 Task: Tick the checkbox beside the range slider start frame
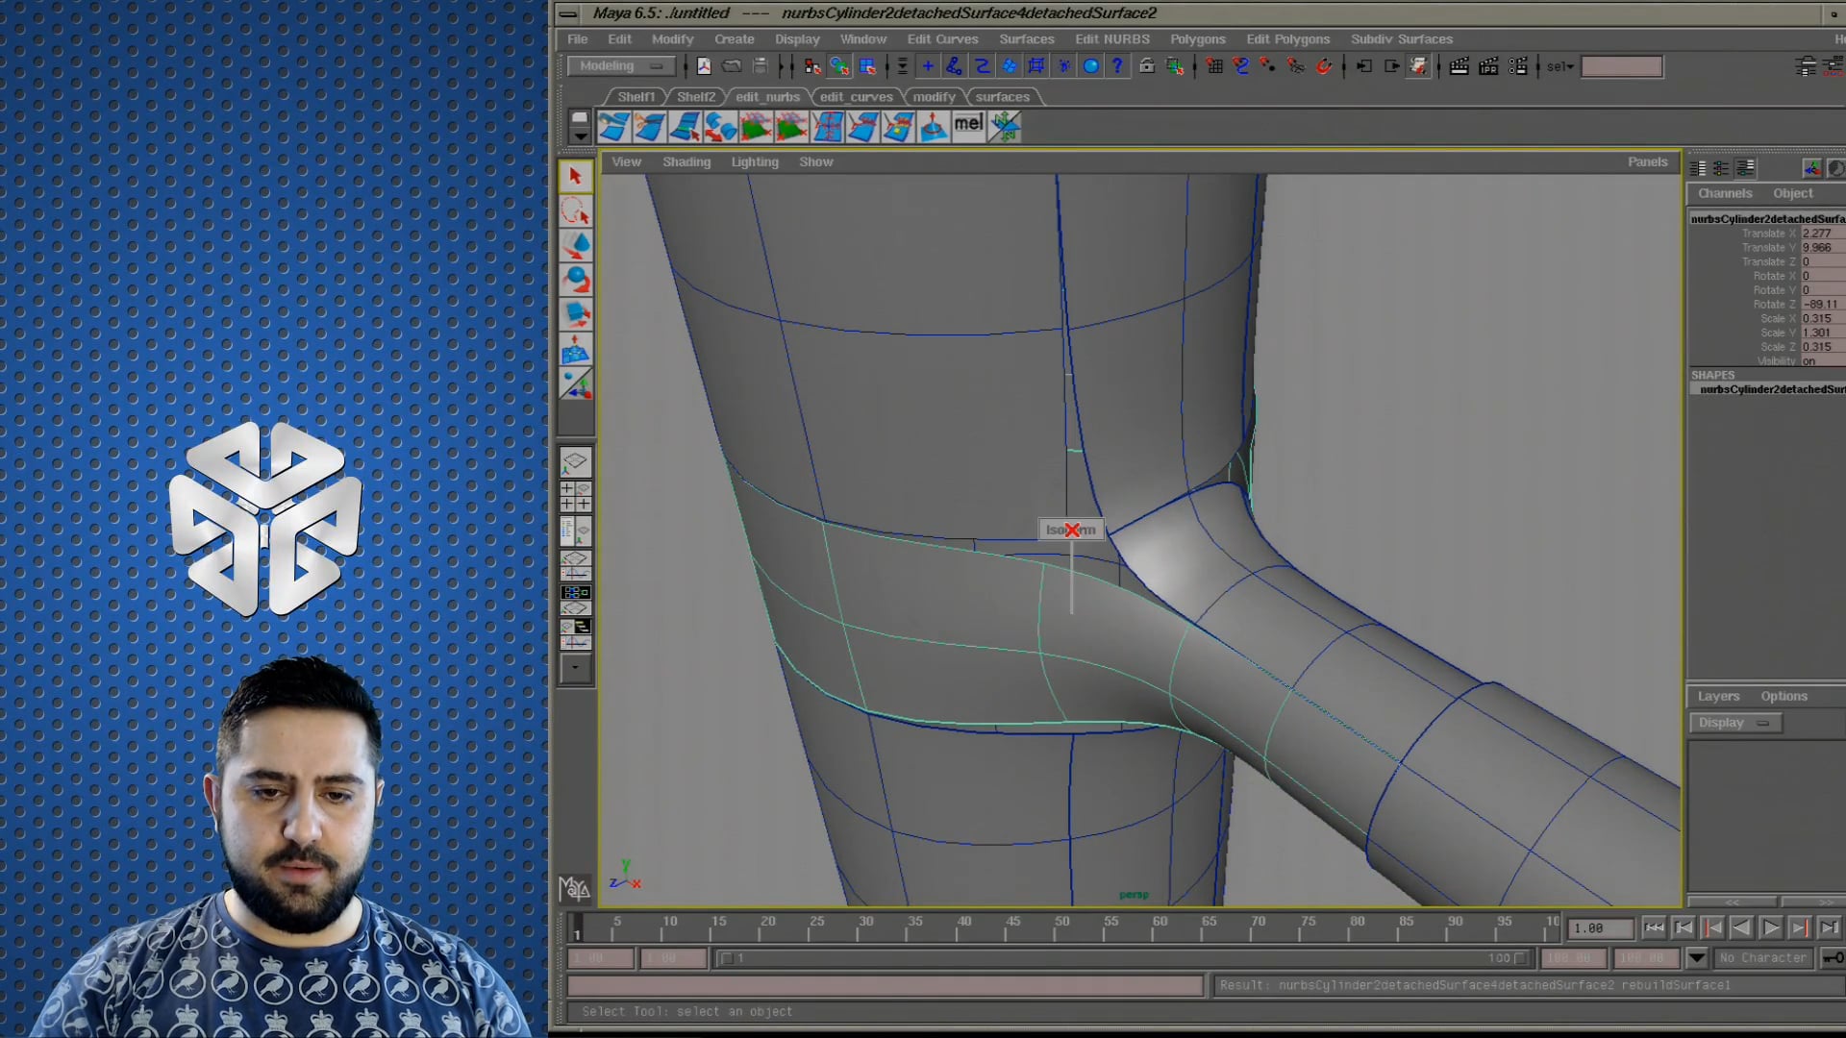[x=728, y=958]
